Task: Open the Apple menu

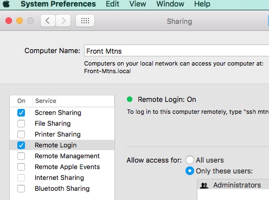Action: click(x=7, y=4)
